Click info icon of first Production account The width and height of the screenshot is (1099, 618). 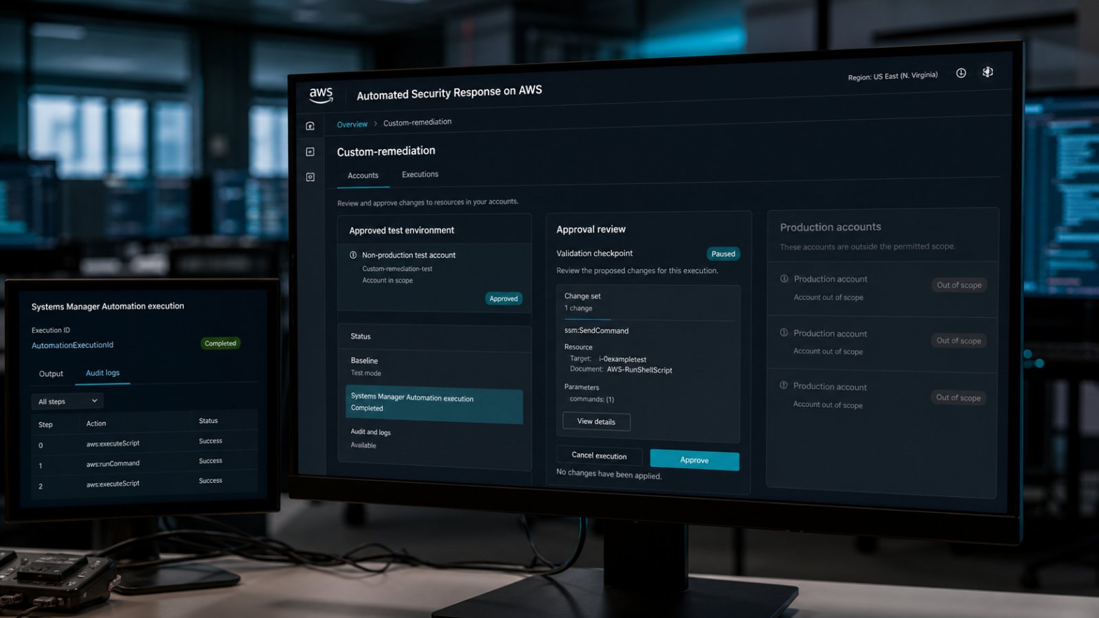pyautogui.click(x=784, y=279)
